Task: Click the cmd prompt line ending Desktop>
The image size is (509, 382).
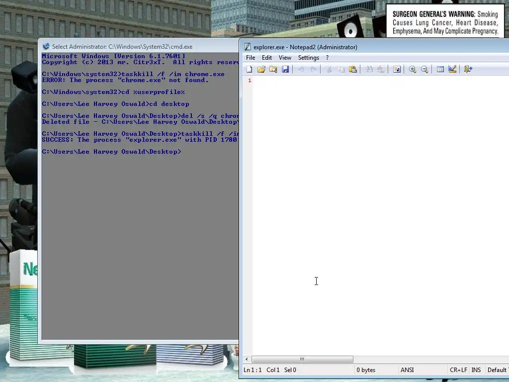Action: tap(111, 152)
